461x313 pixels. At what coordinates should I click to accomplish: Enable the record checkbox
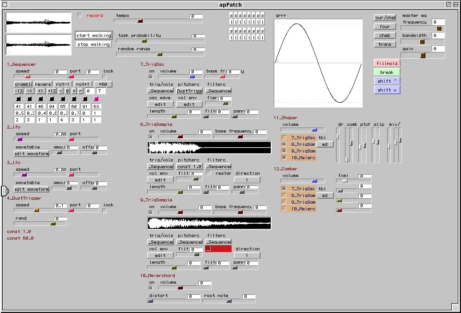point(80,15)
